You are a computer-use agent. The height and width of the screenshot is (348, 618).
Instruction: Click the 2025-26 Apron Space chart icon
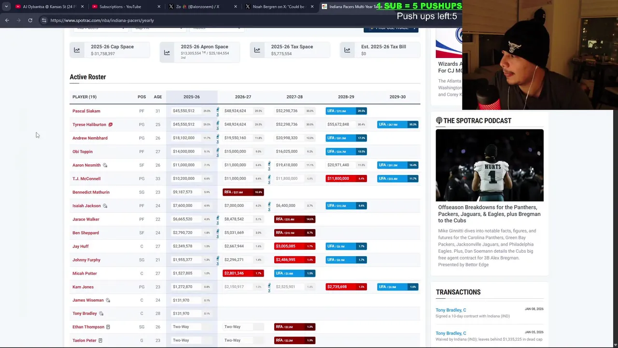point(167,52)
